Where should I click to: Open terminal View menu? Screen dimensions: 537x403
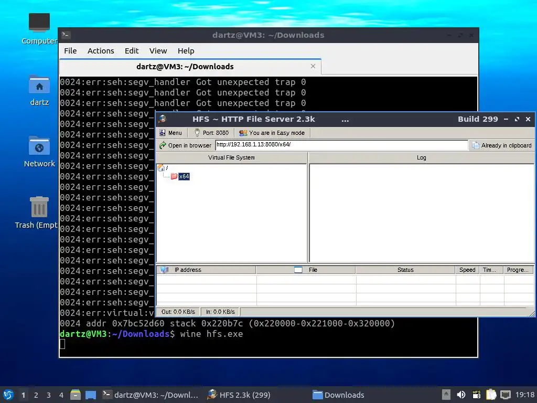pos(158,51)
